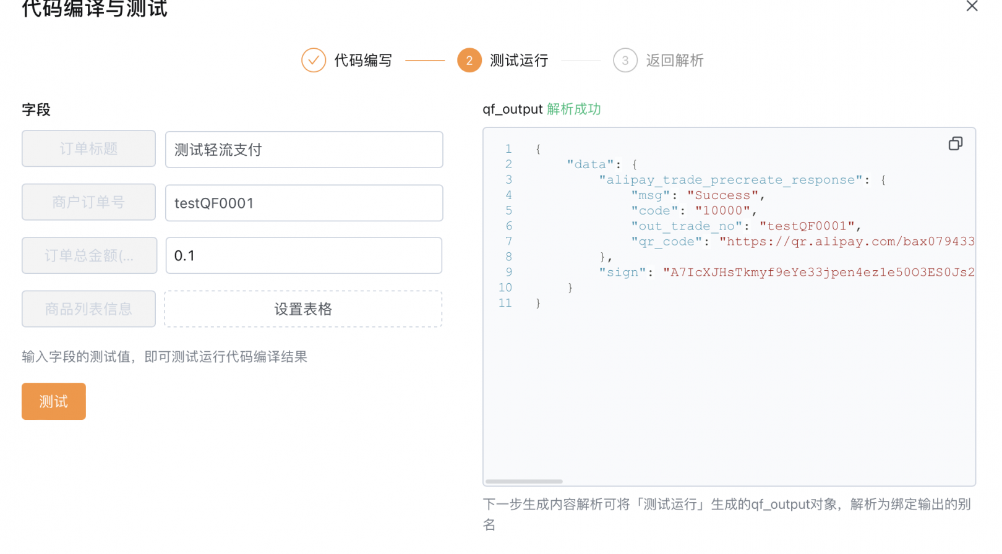Click the truncated 订单总金额 label box
Image resolution: width=1002 pixels, height=554 pixels.
[x=89, y=256]
